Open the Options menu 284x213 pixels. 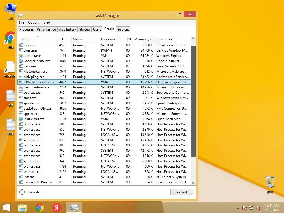34,22
